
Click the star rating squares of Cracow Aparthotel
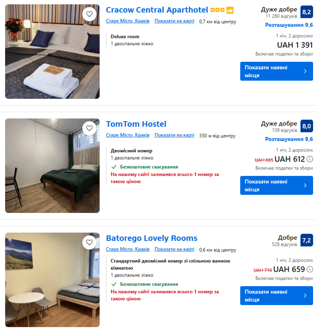217,10
